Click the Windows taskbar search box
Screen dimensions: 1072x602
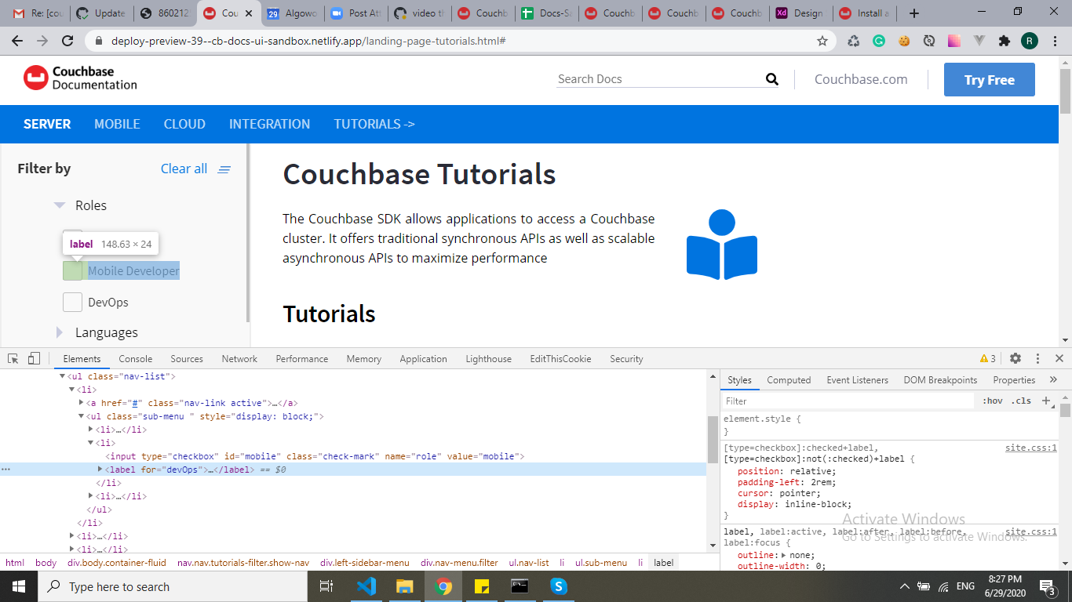(x=173, y=586)
